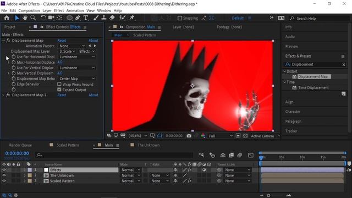Select the Clone Stamp tool
This screenshot has width=352, height=198.
pyautogui.click(x=104, y=18)
